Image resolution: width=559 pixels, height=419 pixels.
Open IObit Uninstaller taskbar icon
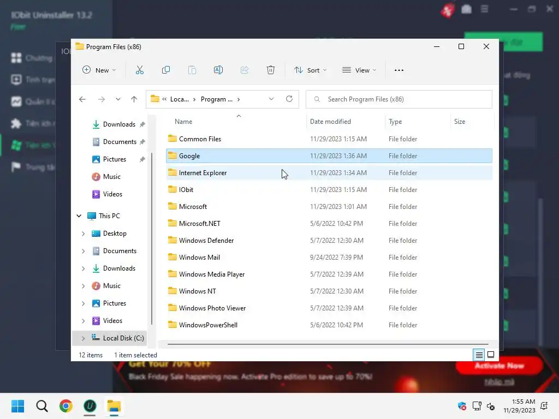[90, 406]
